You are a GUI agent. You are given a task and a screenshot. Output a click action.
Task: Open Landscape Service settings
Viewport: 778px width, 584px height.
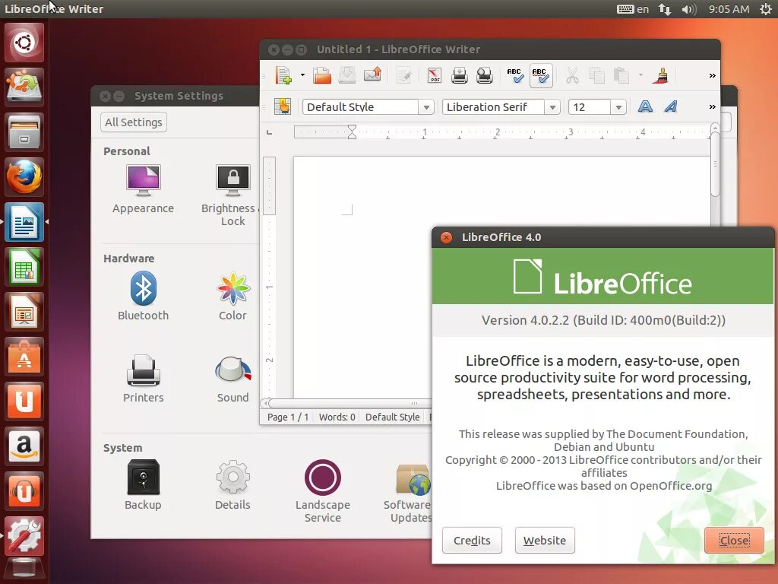[x=322, y=491]
